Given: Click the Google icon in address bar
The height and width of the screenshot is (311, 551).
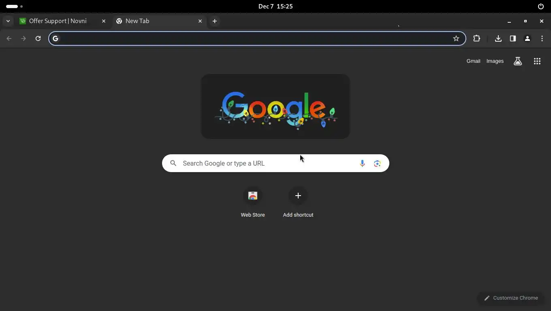Looking at the screenshot, I should coord(56,38).
